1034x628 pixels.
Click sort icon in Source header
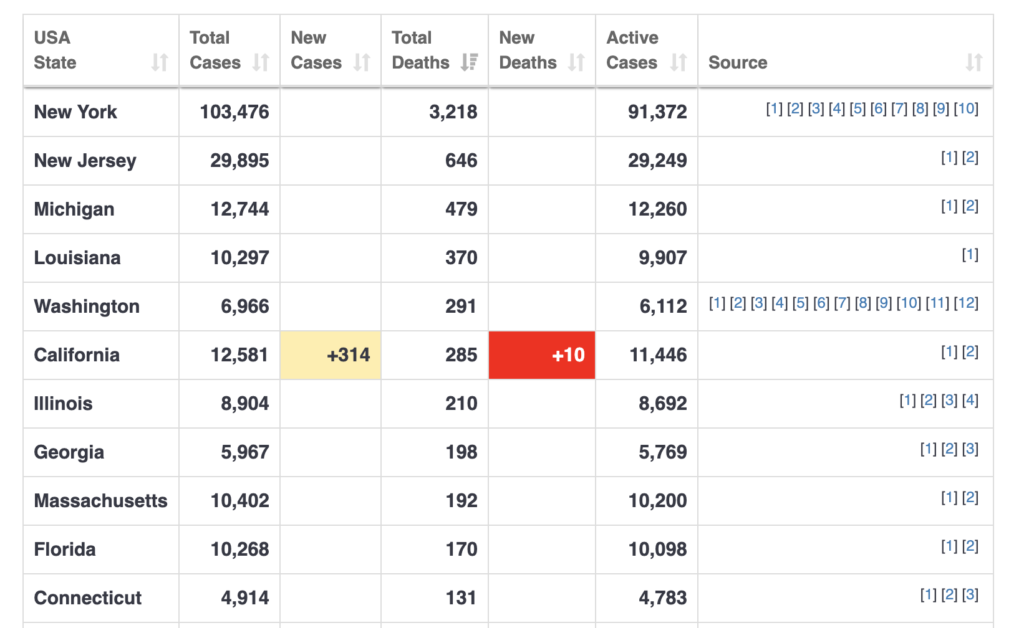(x=974, y=62)
